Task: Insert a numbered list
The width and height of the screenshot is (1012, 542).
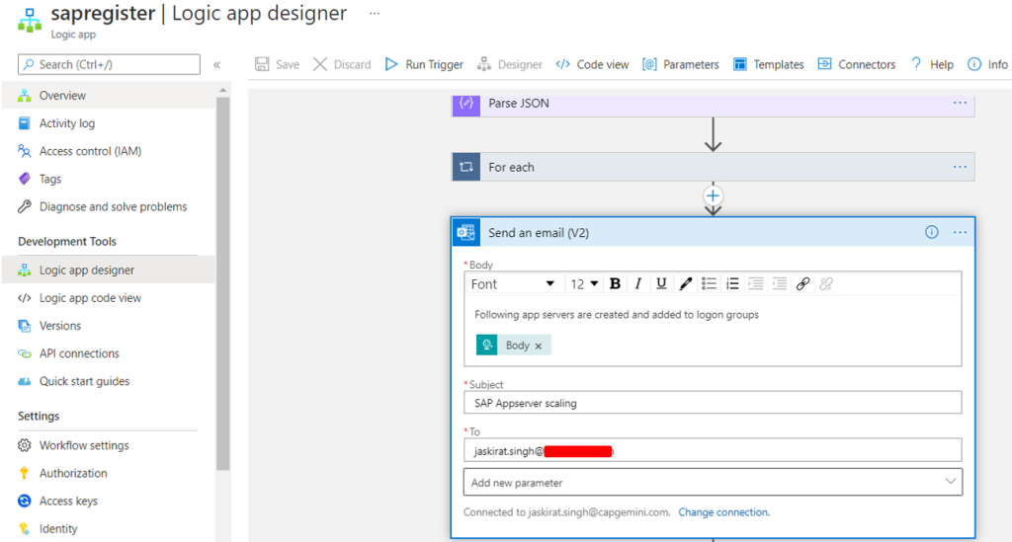Action: coord(732,284)
